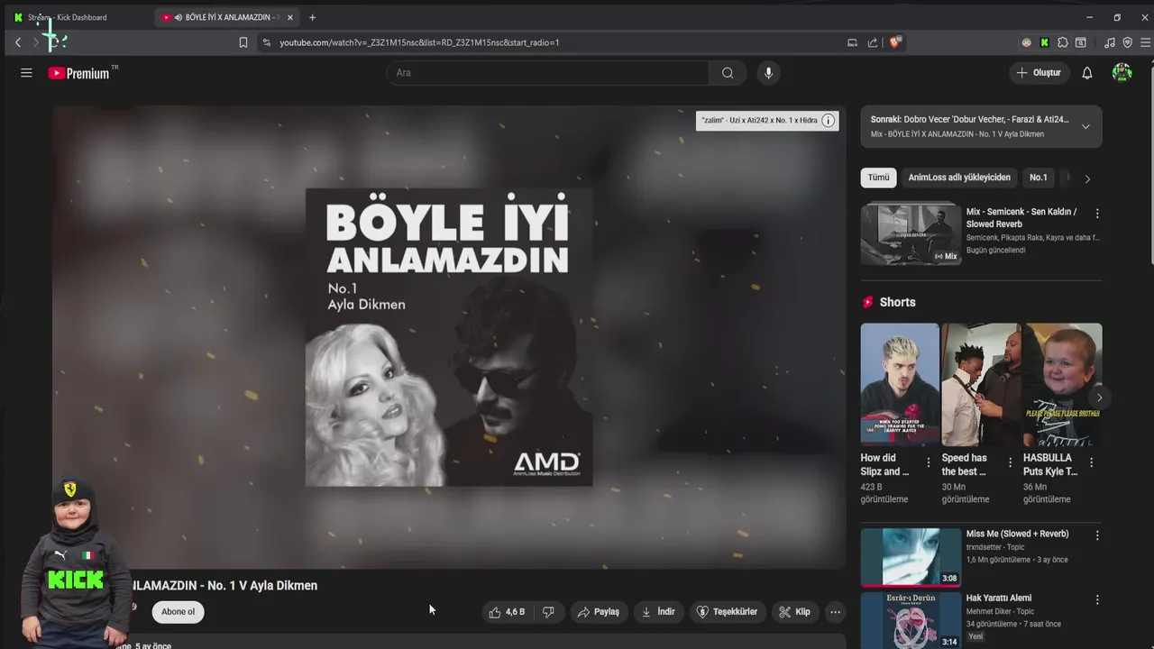Click the İndir download button

658,612
